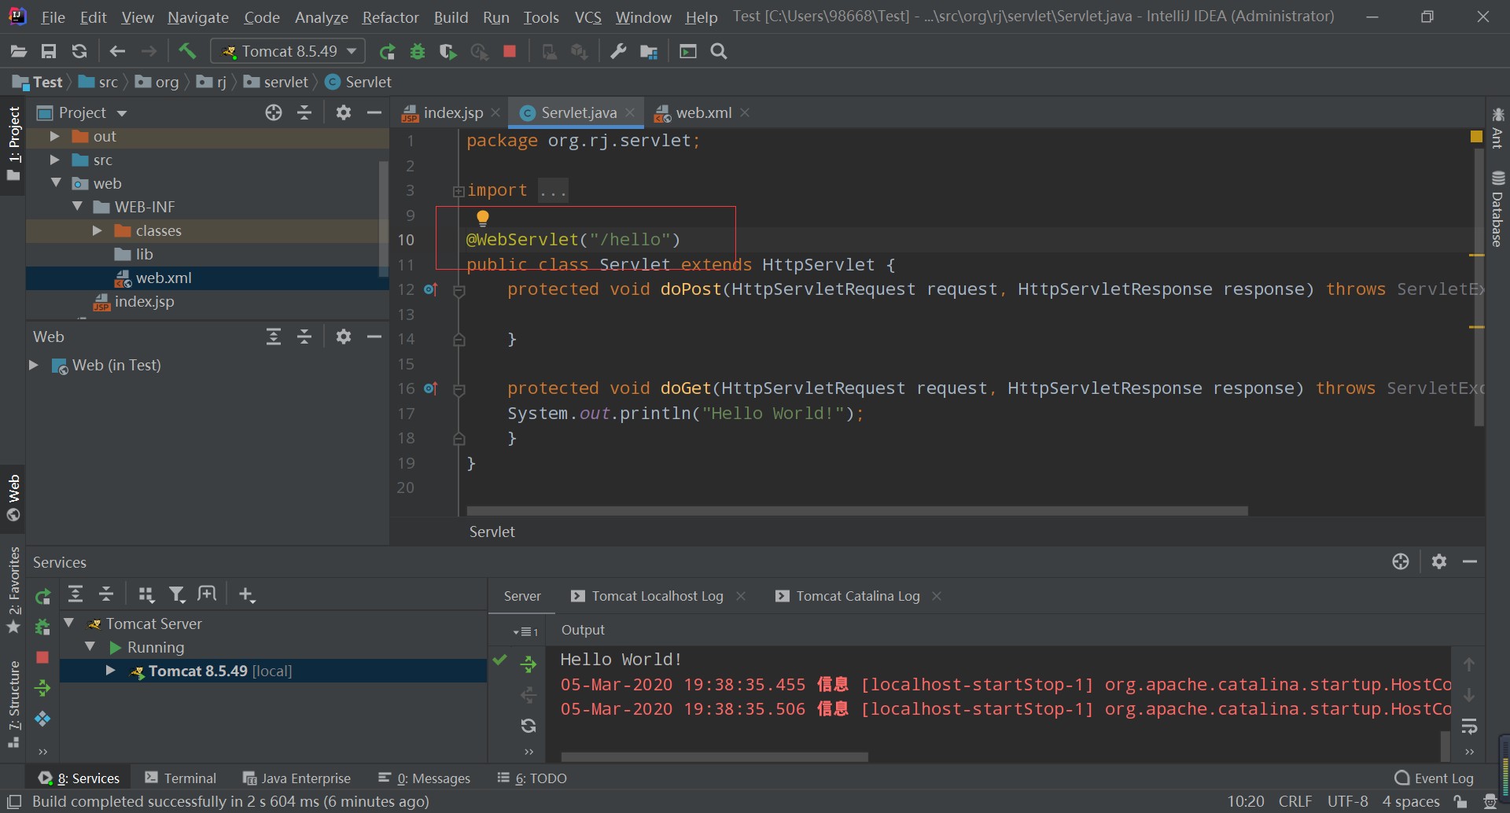Click UTF-8 encoding in status bar
Viewport: 1510px width, 813px height.
point(1347,802)
